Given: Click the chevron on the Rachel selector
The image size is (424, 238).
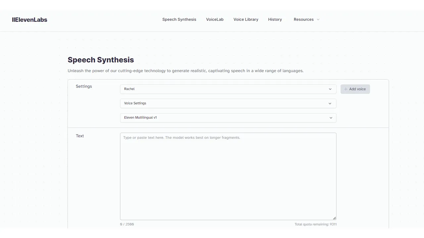Looking at the screenshot, I should pyautogui.click(x=330, y=89).
